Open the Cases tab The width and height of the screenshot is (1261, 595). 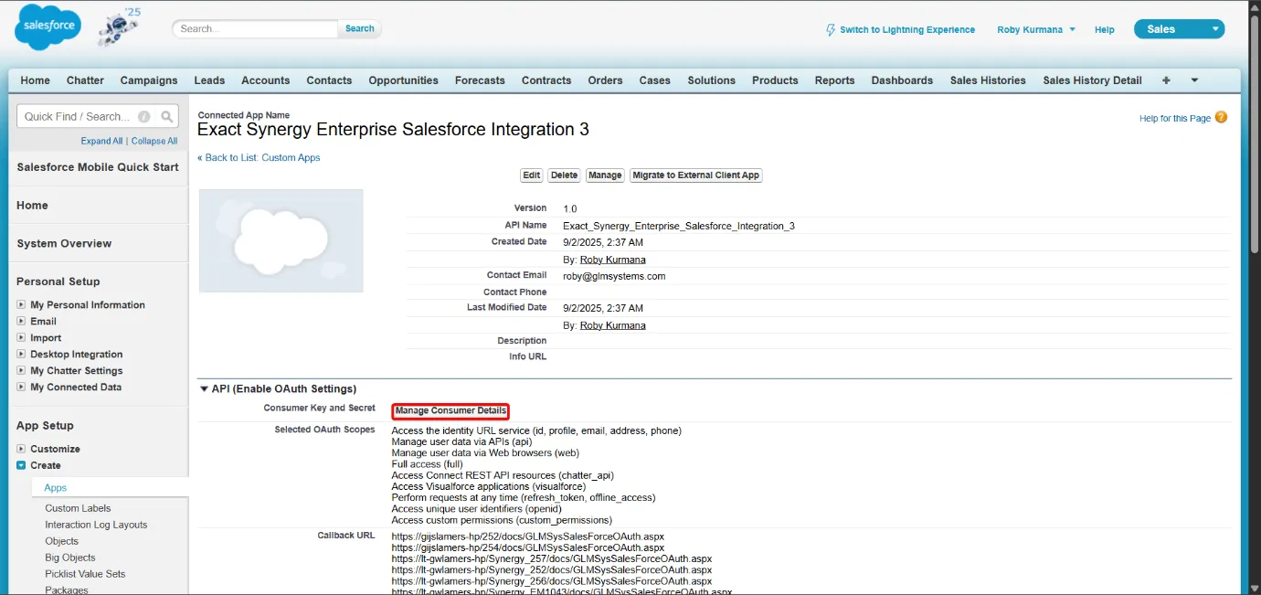tap(655, 80)
